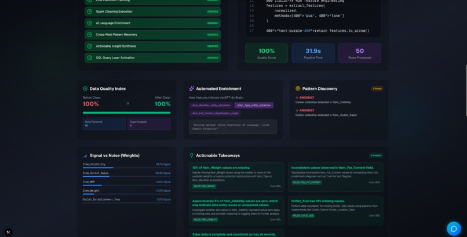Click the trend arrow between Before and After Clean
This screenshot has width=467, height=237.
[x=127, y=104]
